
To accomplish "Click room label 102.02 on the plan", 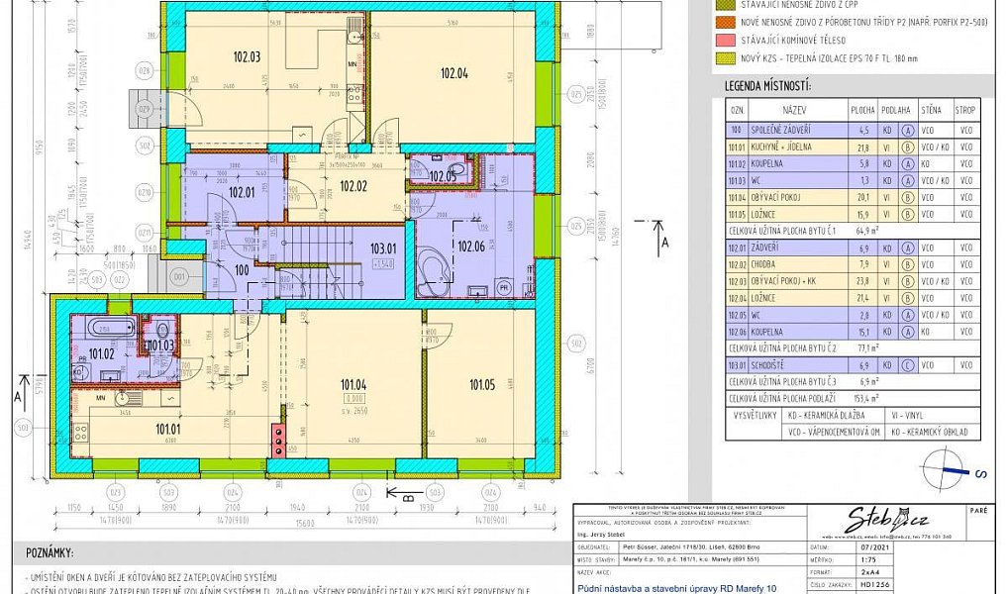I will click(x=353, y=186).
